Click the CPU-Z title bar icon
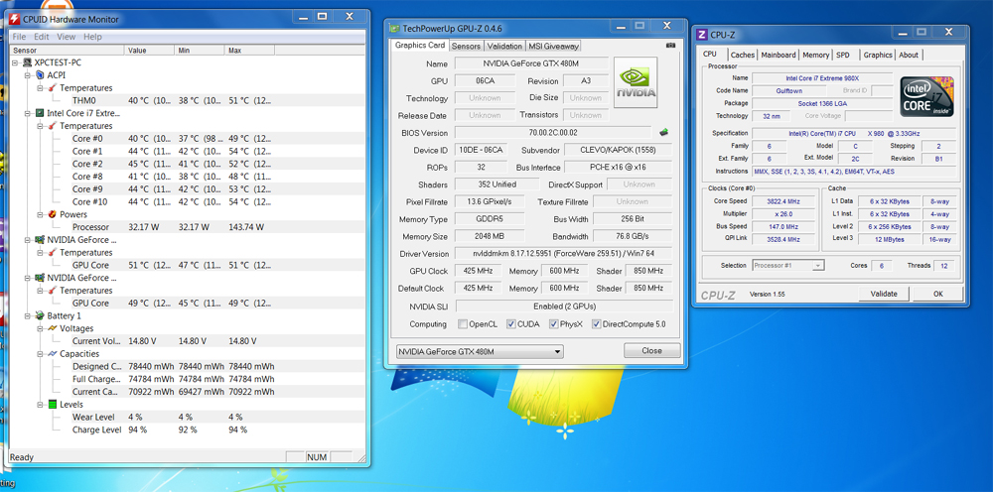The image size is (993, 492). (702, 35)
